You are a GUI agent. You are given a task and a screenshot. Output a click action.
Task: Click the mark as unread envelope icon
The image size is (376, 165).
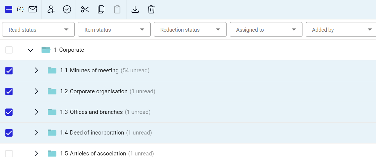click(x=33, y=9)
